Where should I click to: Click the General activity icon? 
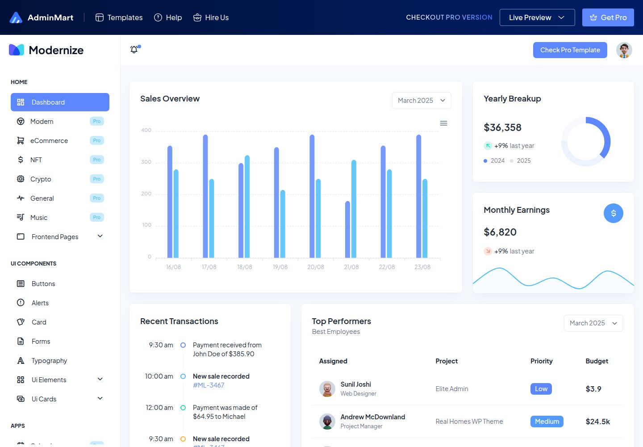21,198
